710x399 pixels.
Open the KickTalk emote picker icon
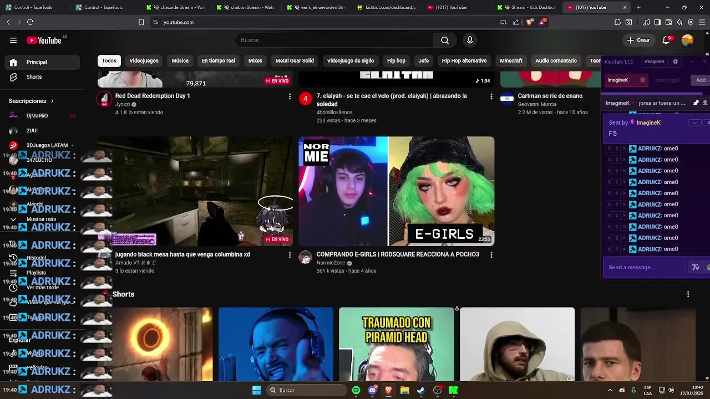click(696, 268)
